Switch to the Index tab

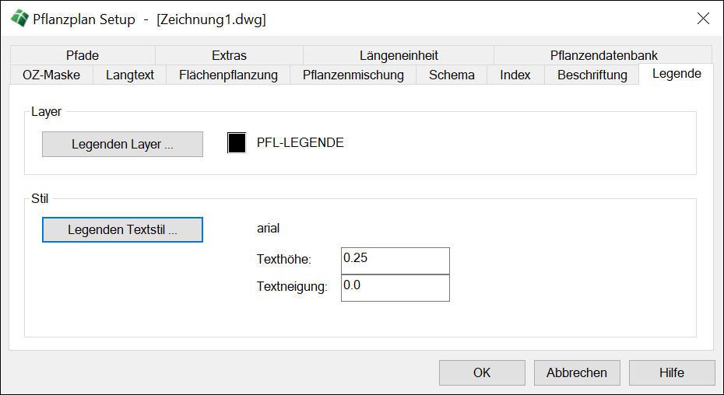tap(515, 75)
